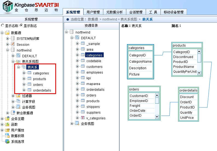Click the shippers table icon
Screen dimensions: 217x151
(83, 106)
